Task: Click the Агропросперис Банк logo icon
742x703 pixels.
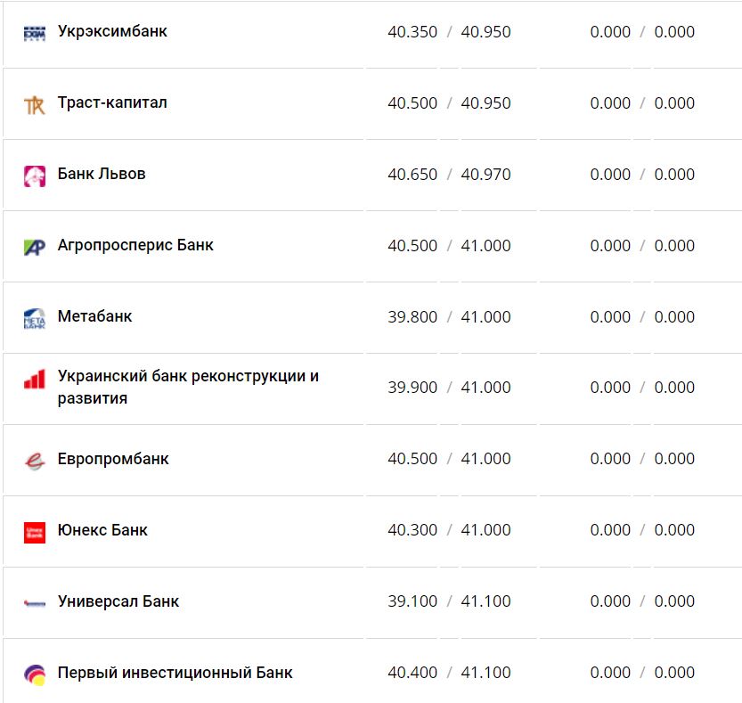Action: click(34, 247)
